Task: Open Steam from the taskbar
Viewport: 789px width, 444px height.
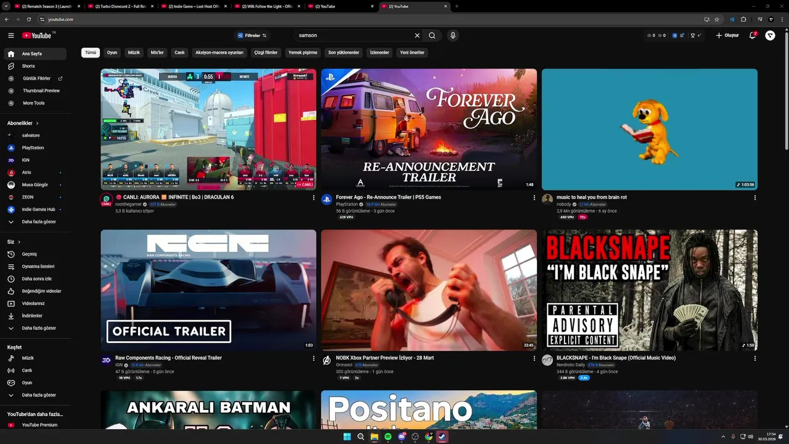Action: [442, 437]
